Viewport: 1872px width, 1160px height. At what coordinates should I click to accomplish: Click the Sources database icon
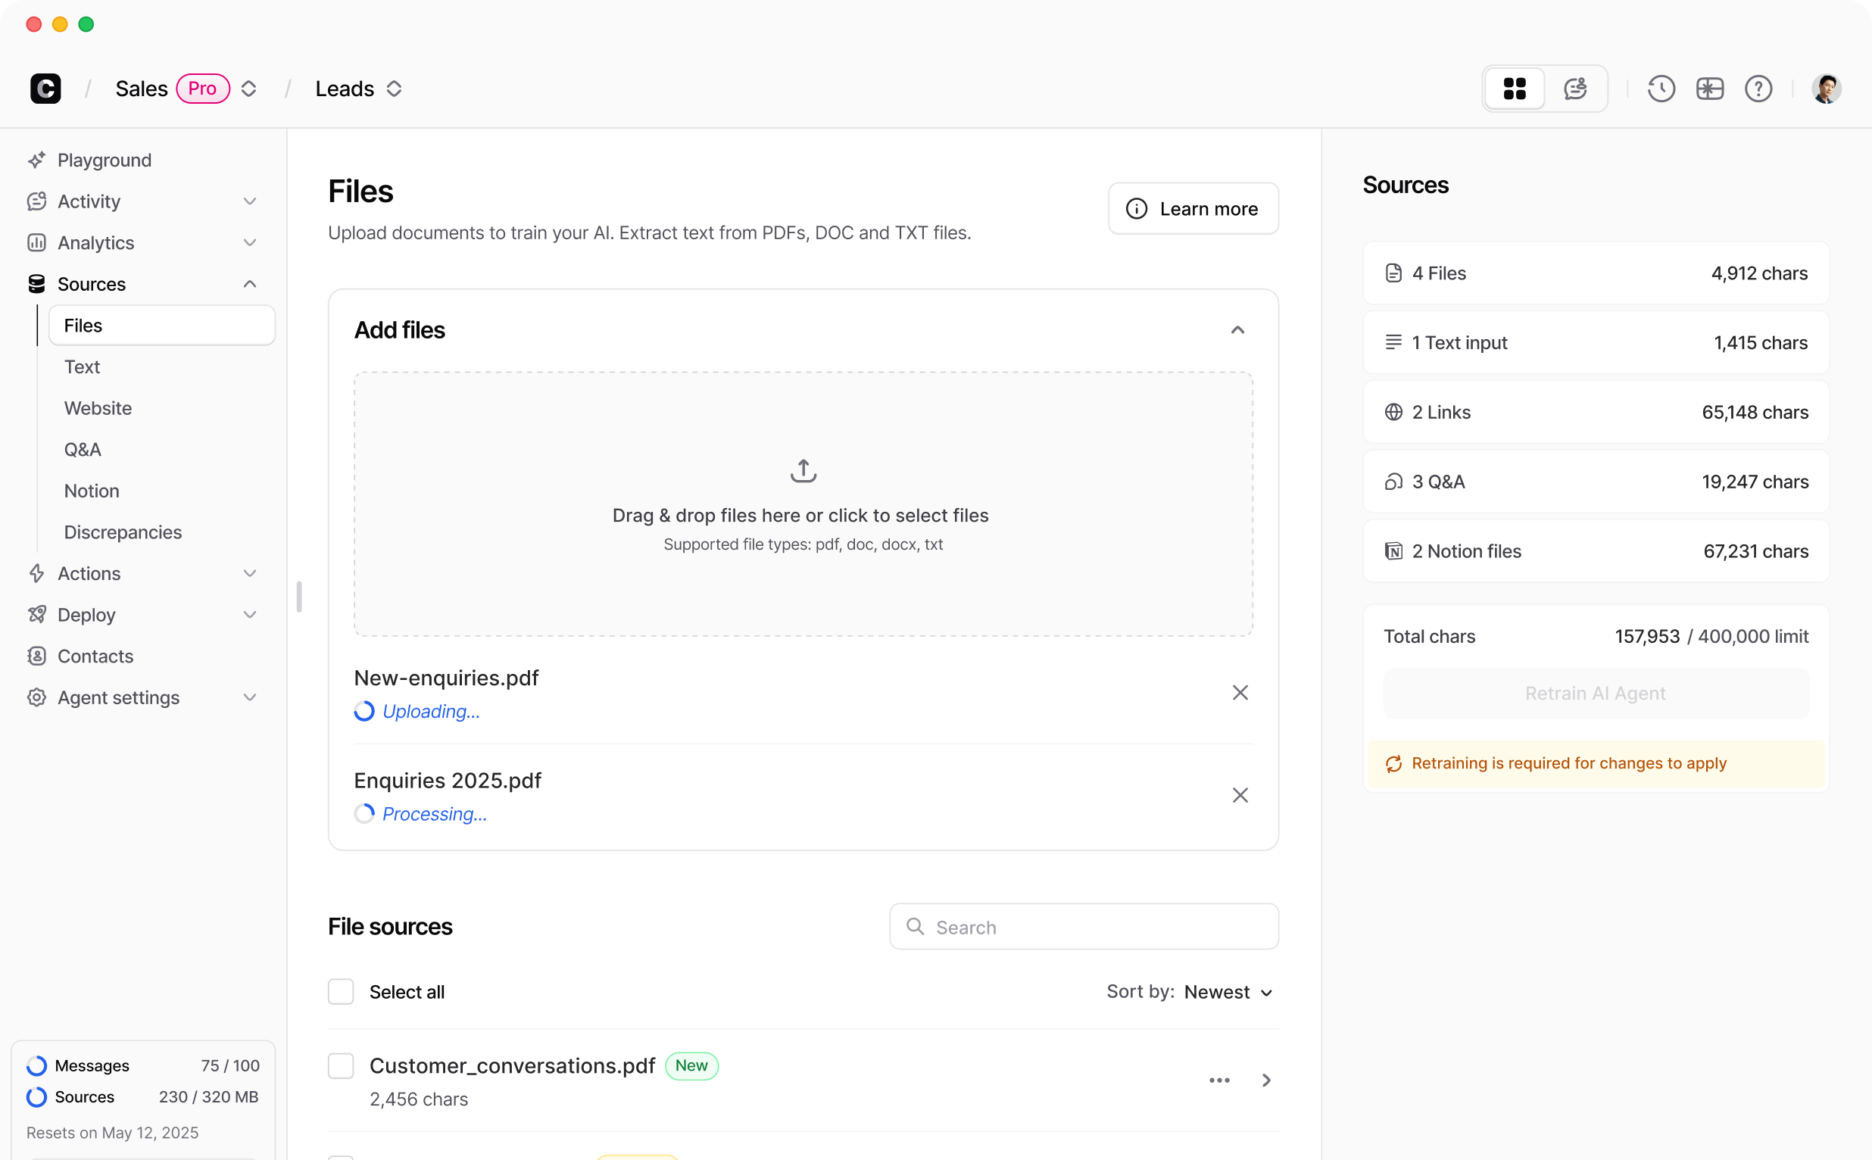(x=36, y=283)
